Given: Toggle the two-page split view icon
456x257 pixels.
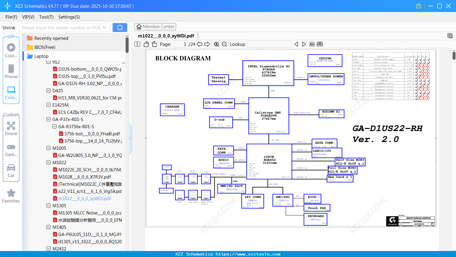Looking at the screenshot, I should click(x=137, y=44).
